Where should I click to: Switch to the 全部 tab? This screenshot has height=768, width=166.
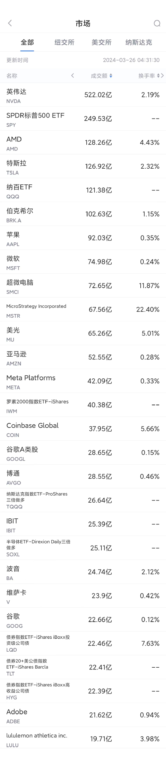(x=27, y=42)
